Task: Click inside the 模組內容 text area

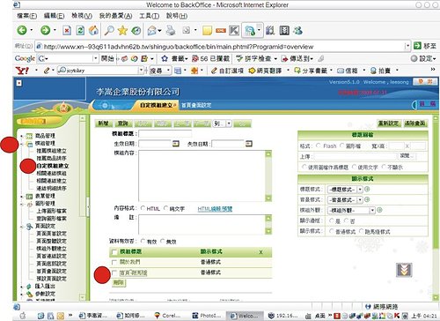Action: [x=202, y=176]
